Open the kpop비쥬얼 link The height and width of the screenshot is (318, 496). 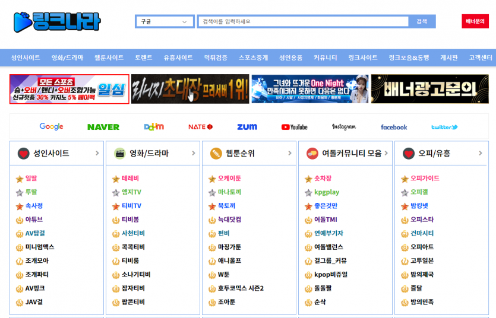[x=331, y=275]
